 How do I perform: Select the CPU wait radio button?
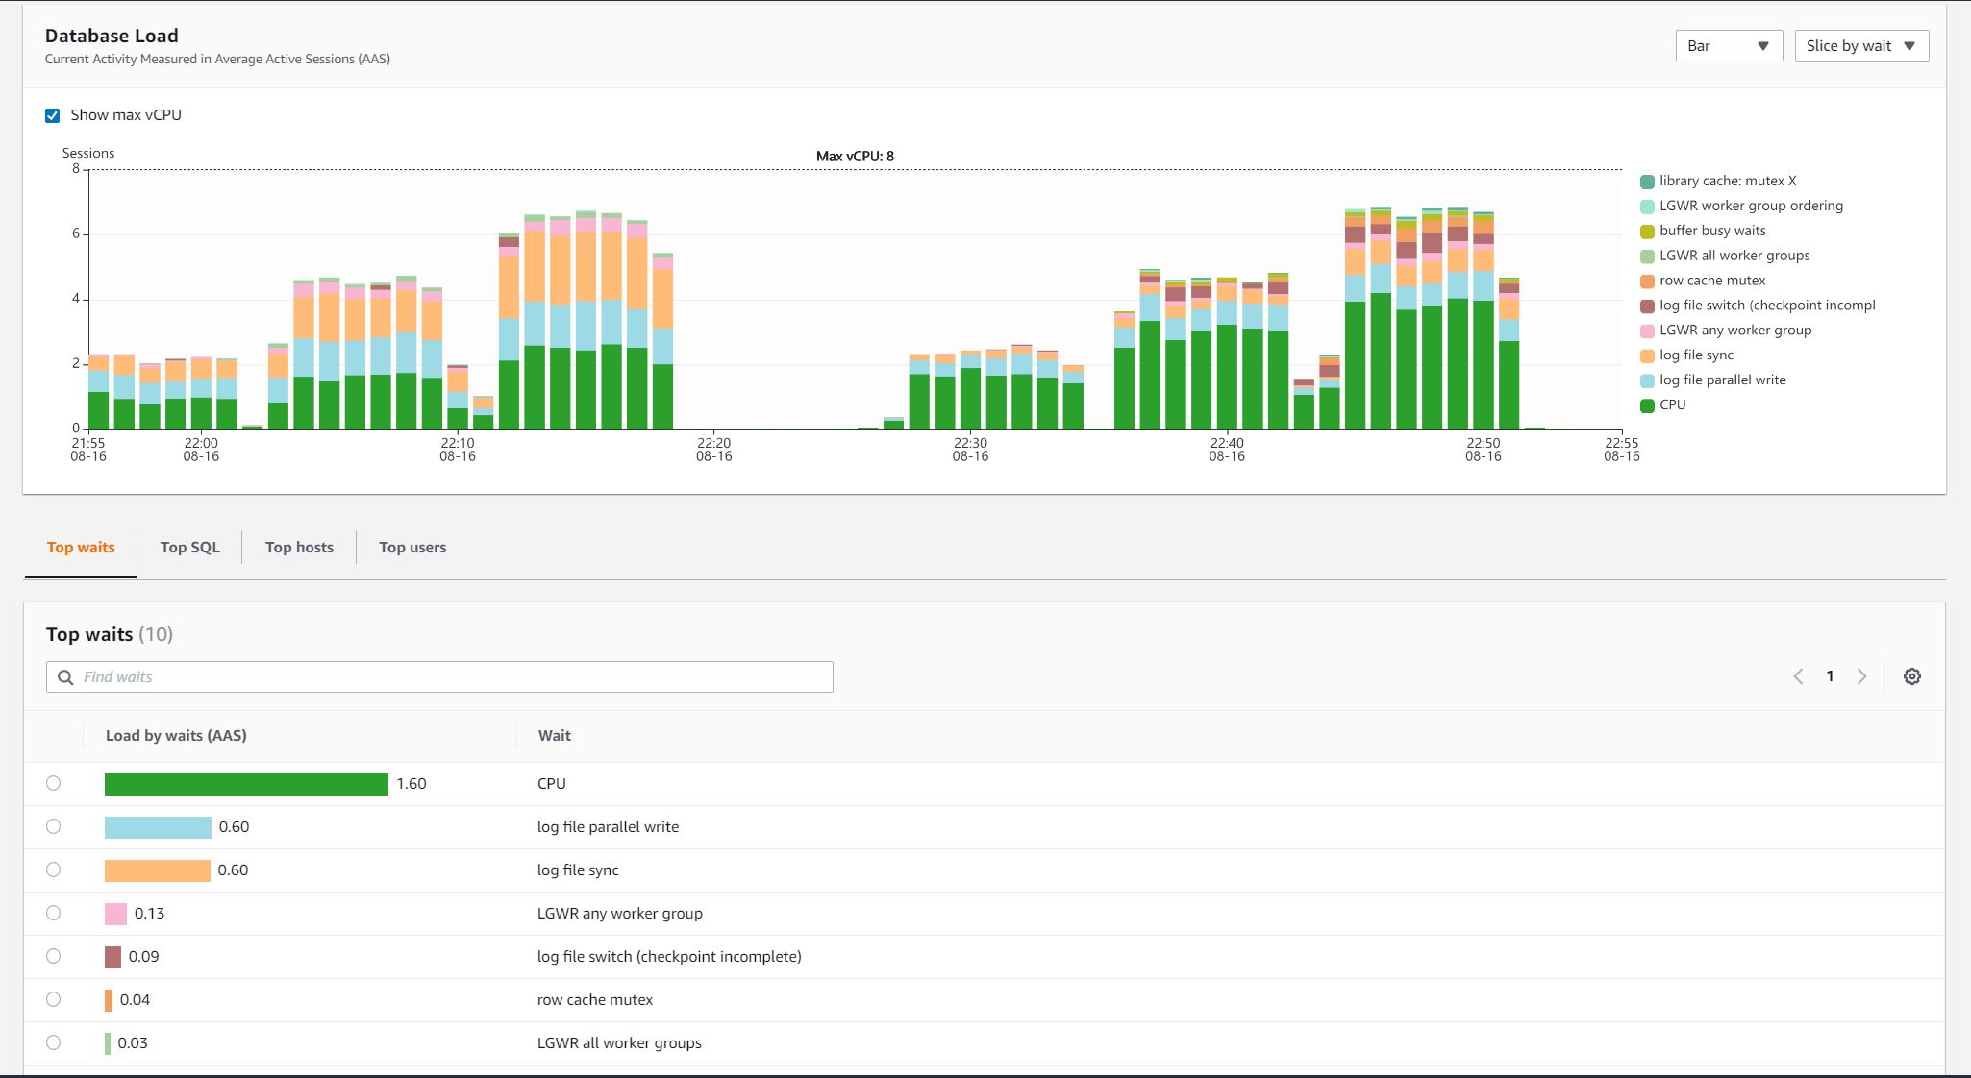click(54, 783)
